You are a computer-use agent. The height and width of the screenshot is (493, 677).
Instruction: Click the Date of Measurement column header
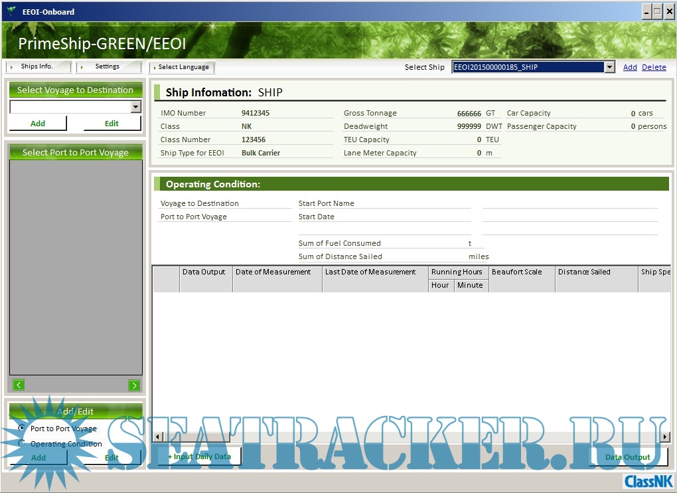pyautogui.click(x=273, y=272)
